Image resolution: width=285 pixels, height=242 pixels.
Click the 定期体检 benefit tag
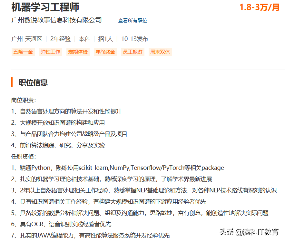(78, 52)
